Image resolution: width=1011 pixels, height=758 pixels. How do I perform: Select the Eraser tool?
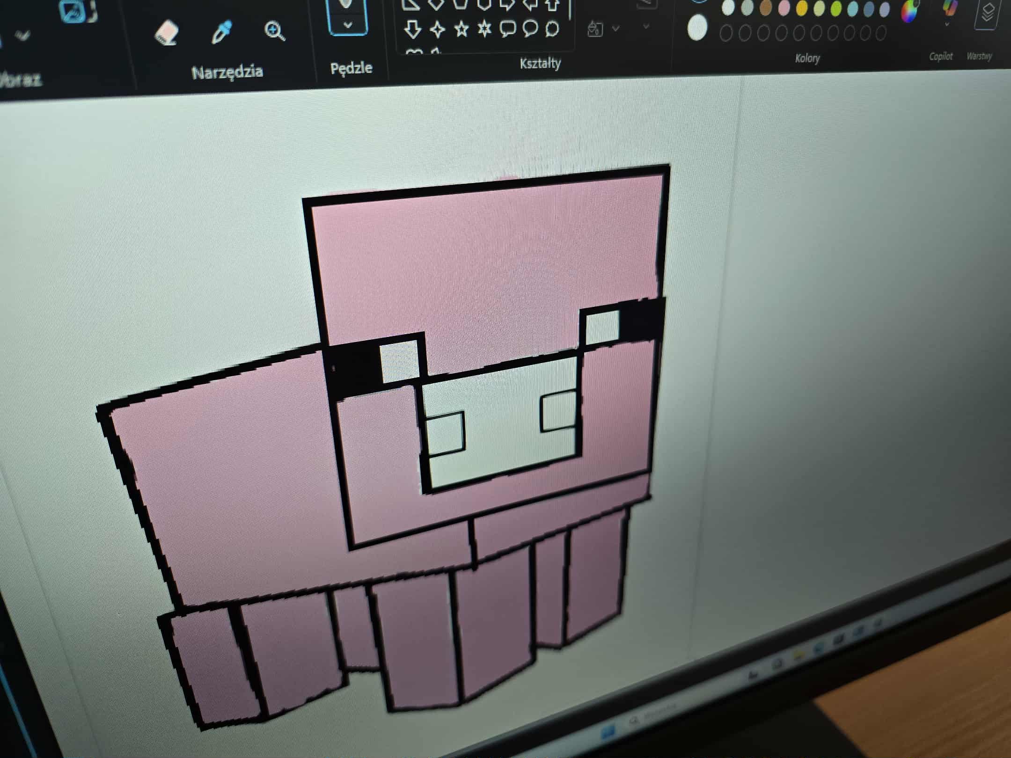167,34
